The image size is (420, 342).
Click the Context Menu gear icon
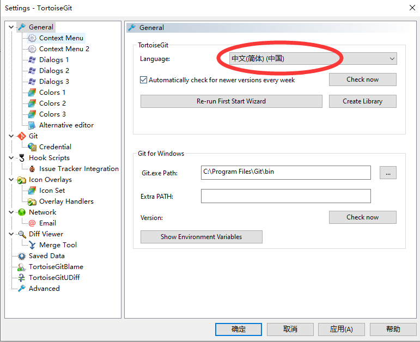pyautogui.click(x=32, y=38)
